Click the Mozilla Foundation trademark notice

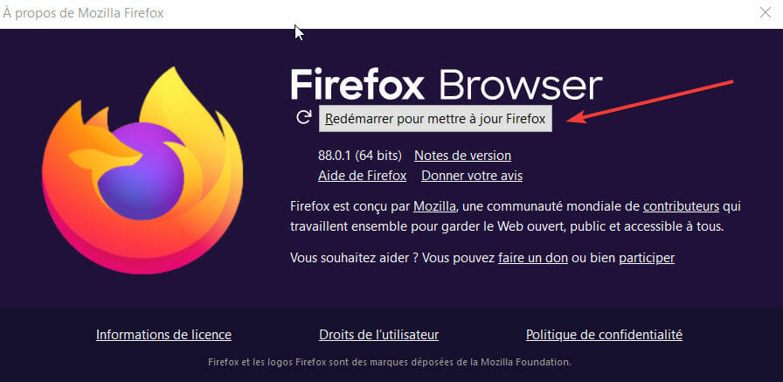(390, 362)
